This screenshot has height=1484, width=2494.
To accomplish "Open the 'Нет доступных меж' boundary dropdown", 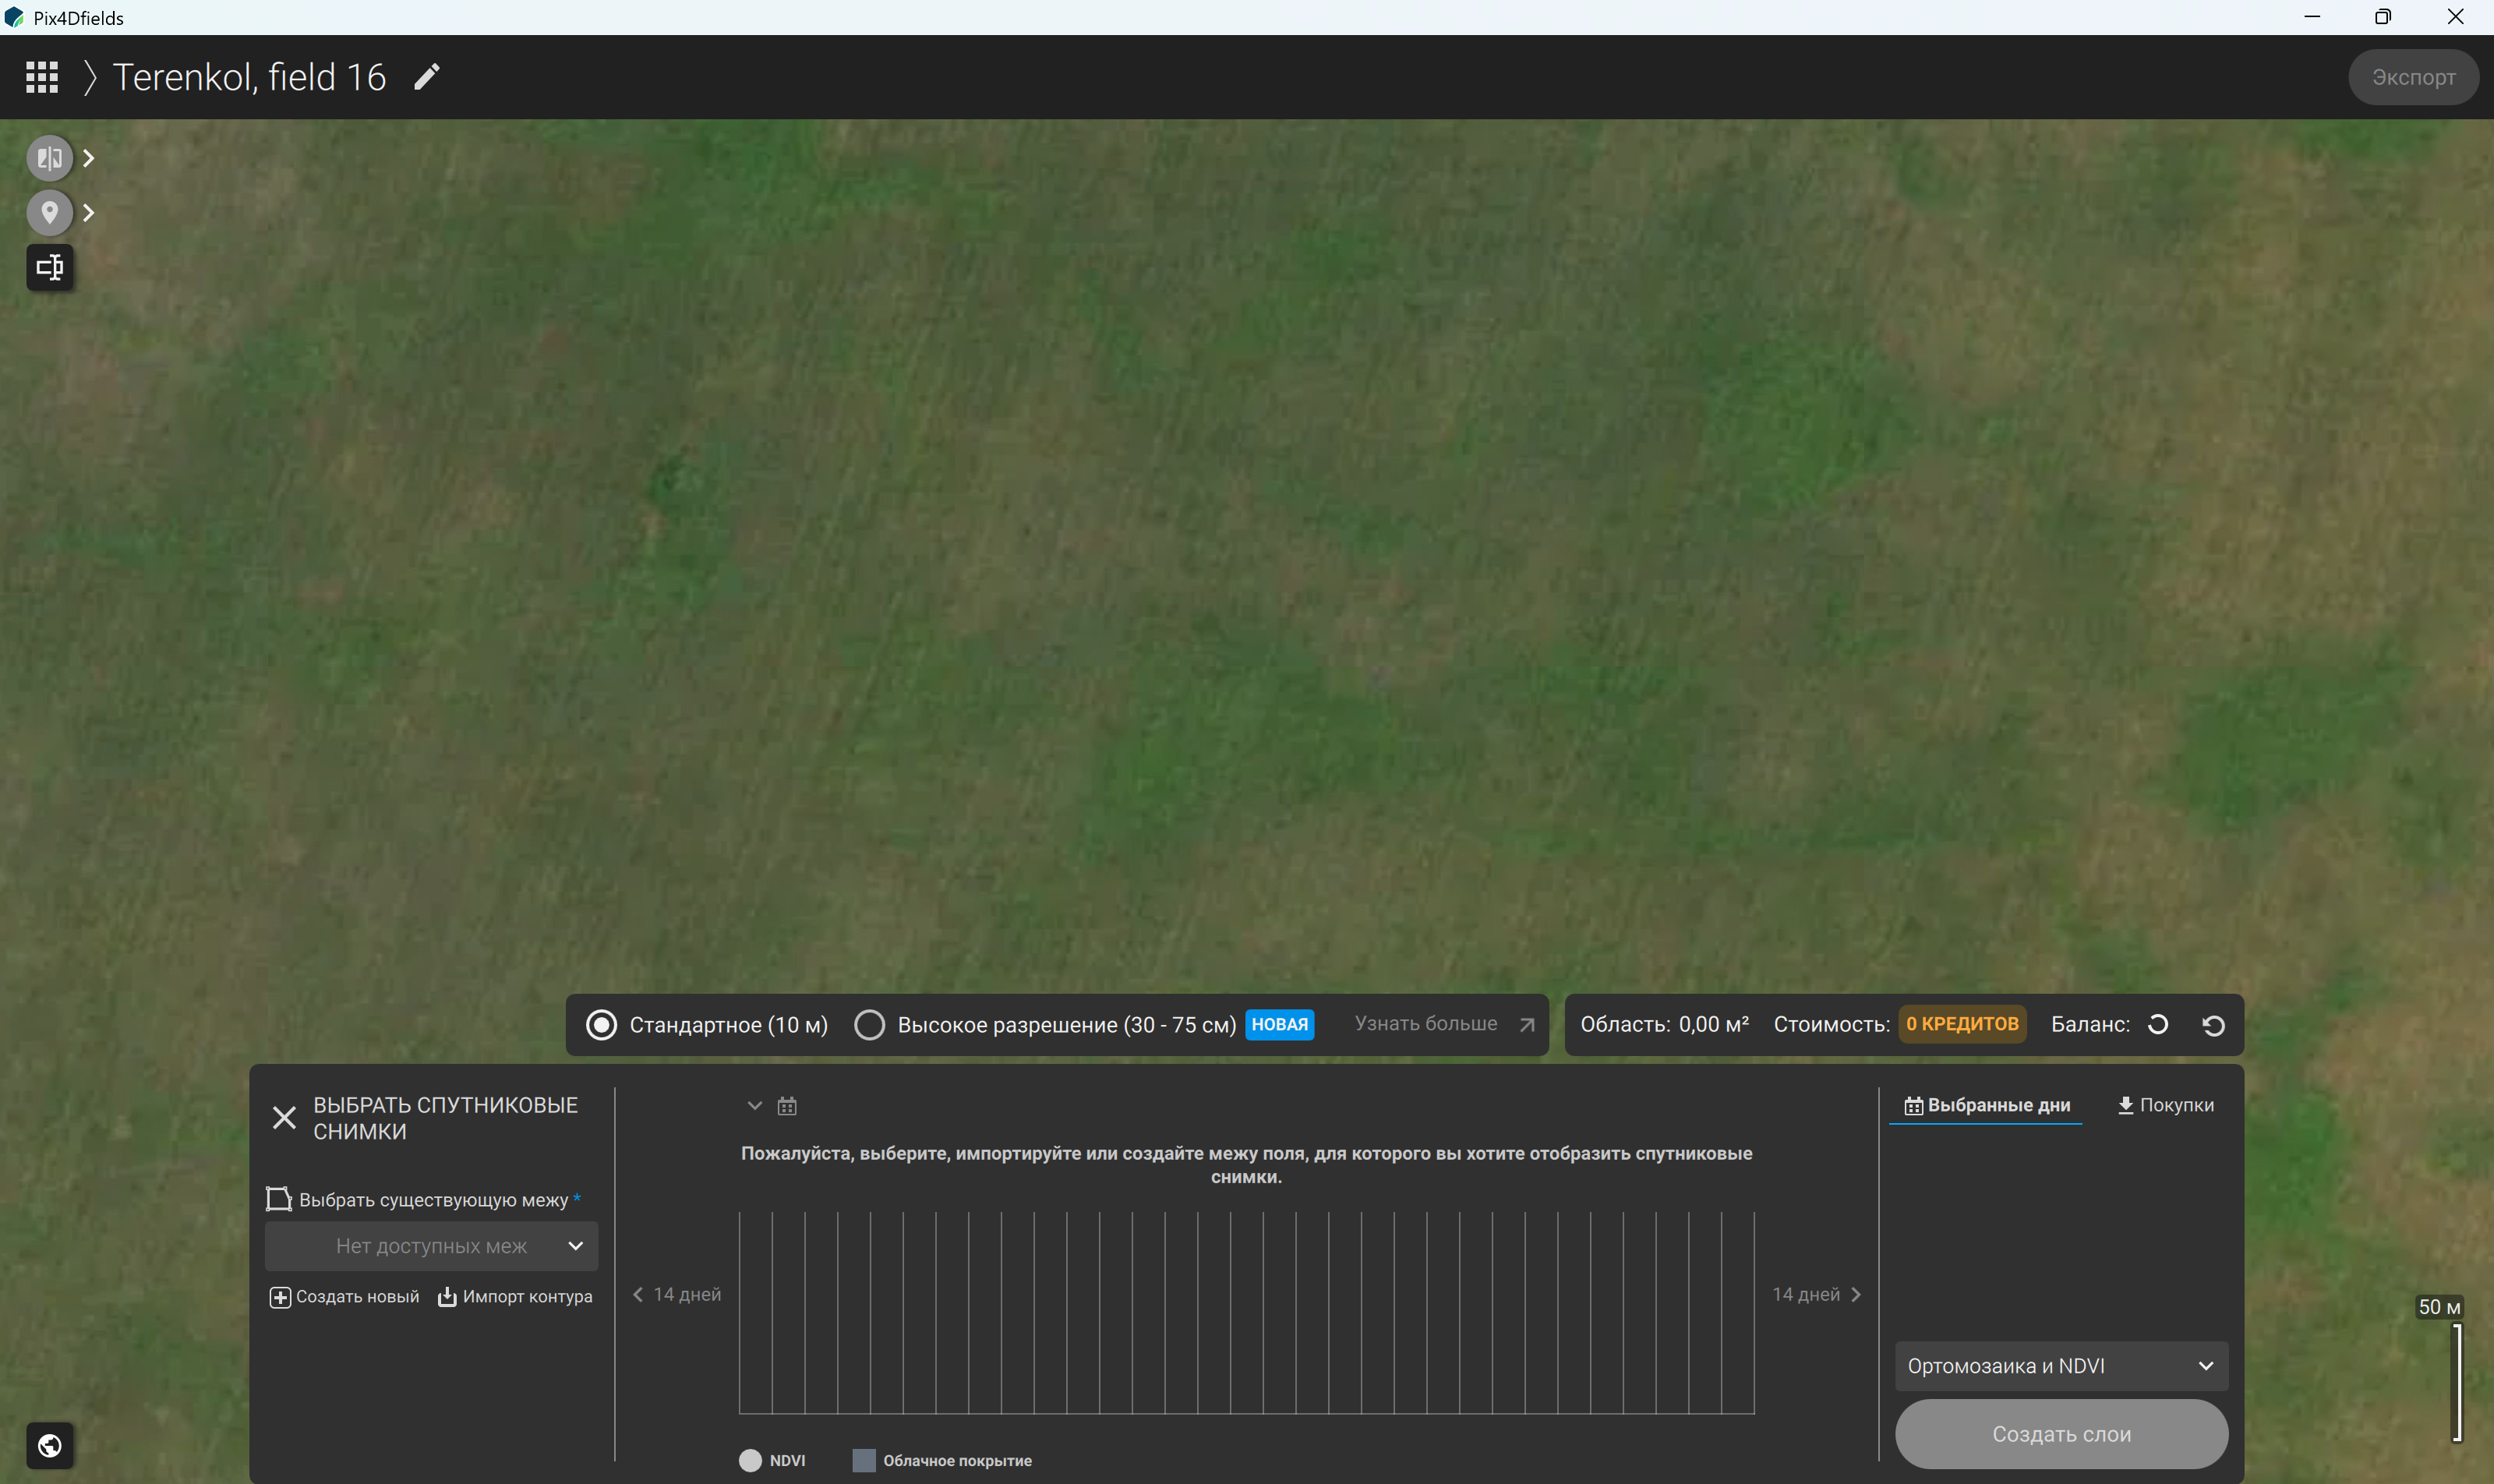I will point(431,1246).
